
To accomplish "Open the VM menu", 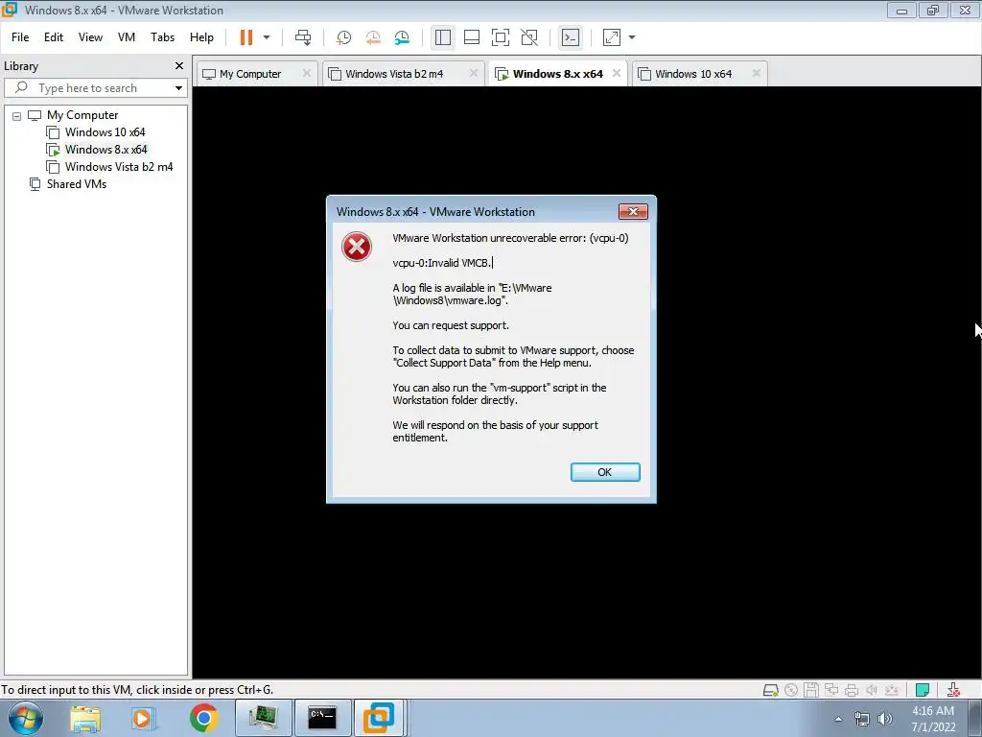I will pyautogui.click(x=127, y=37).
